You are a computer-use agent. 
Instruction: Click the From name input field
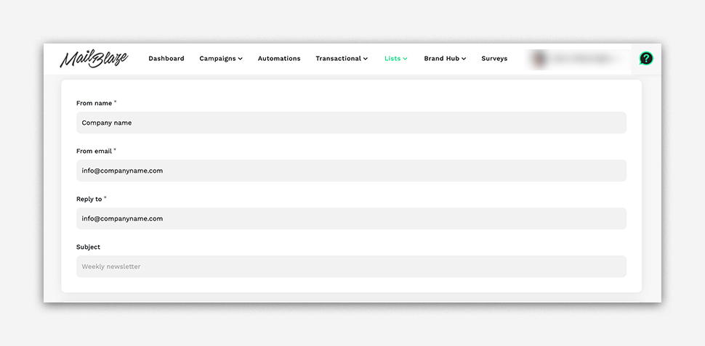(351, 123)
